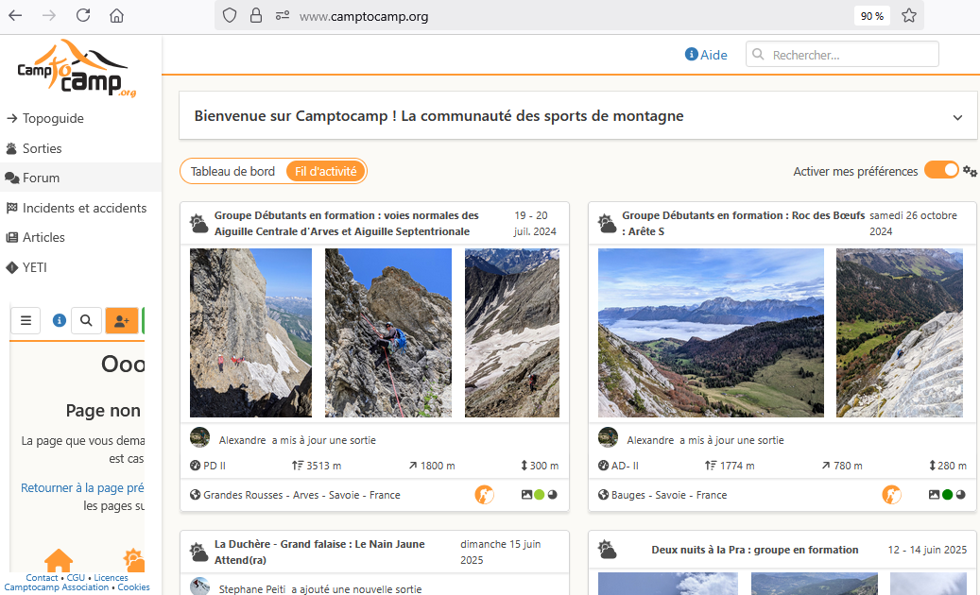Image resolution: width=980 pixels, height=595 pixels.
Task: Switch to Tableau de bord view
Action: pyautogui.click(x=232, y=171)
